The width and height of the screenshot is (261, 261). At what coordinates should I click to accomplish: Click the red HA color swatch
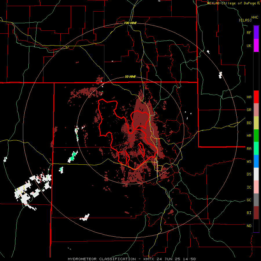click(256, 97)
